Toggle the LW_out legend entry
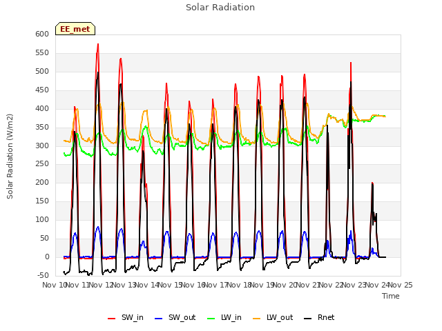This screenshot has width=442, height=331. click(273, 317)
